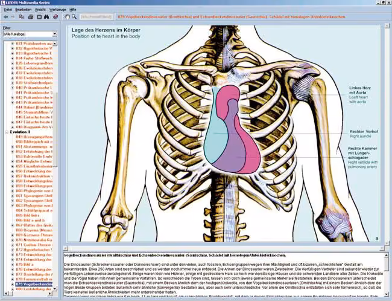Click the red round toolbar icon

55,17
